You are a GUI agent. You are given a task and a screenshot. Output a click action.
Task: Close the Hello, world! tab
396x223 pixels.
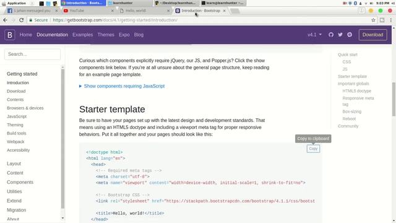[x=168, y=11]
